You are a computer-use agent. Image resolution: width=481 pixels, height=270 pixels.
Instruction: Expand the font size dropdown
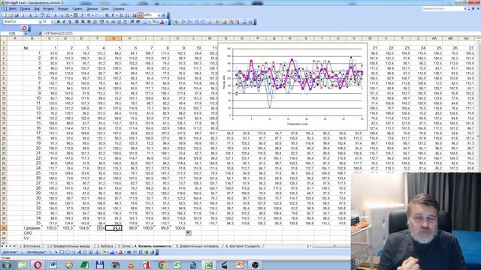pyautogui.click(x=52, y=22)
